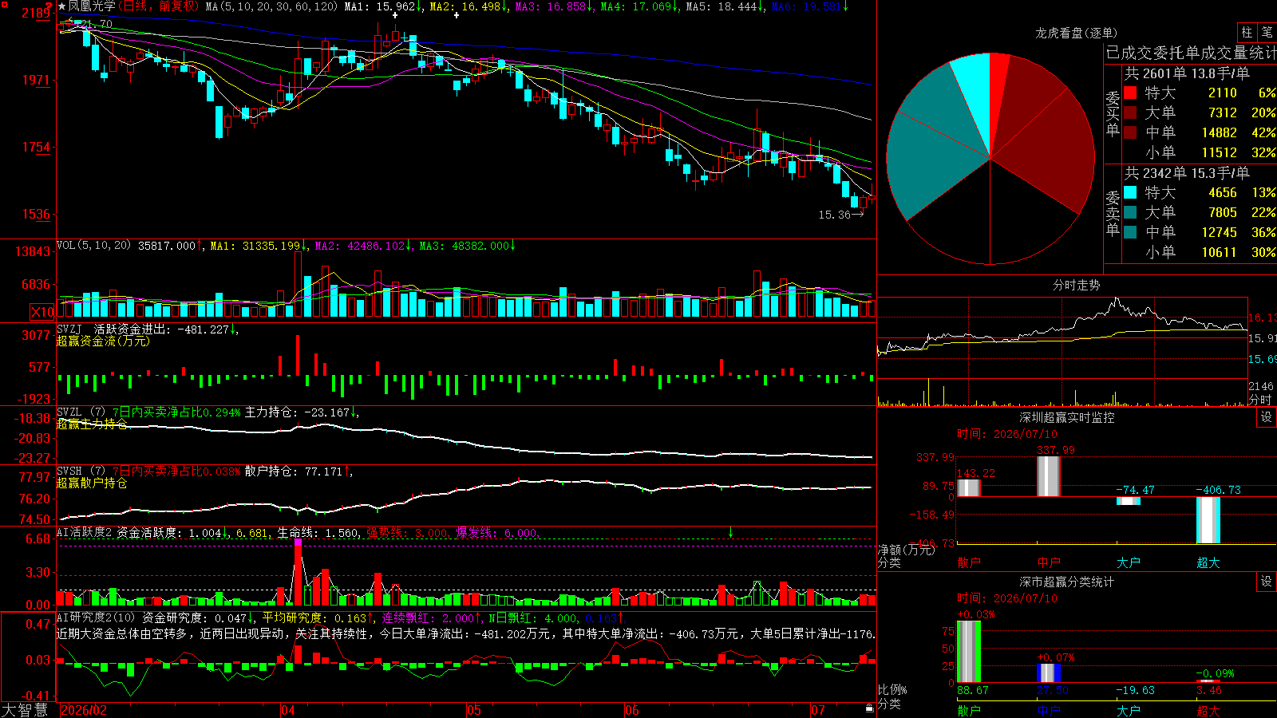Select the 05 month marker on timeline
Viewport: 1277px width, 718px height.
click(474, 710)
